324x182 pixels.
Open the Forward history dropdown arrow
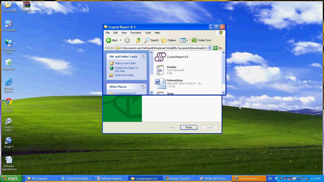tap(132, 40)
